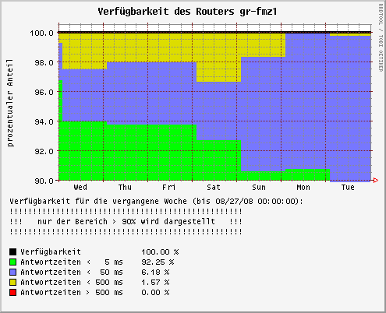Click the y-axis label '94.0'
Screen dimensions: 386x313
[x=44, y=121]
